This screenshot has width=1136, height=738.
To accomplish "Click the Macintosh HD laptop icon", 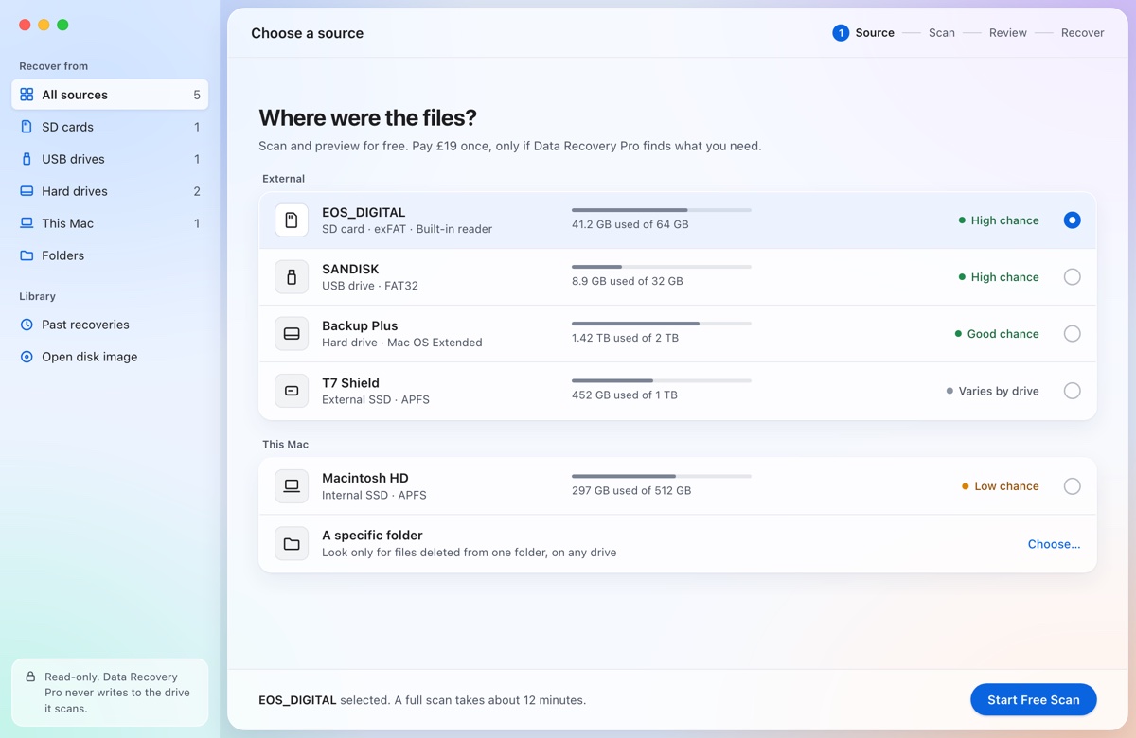I will [292, 486].
